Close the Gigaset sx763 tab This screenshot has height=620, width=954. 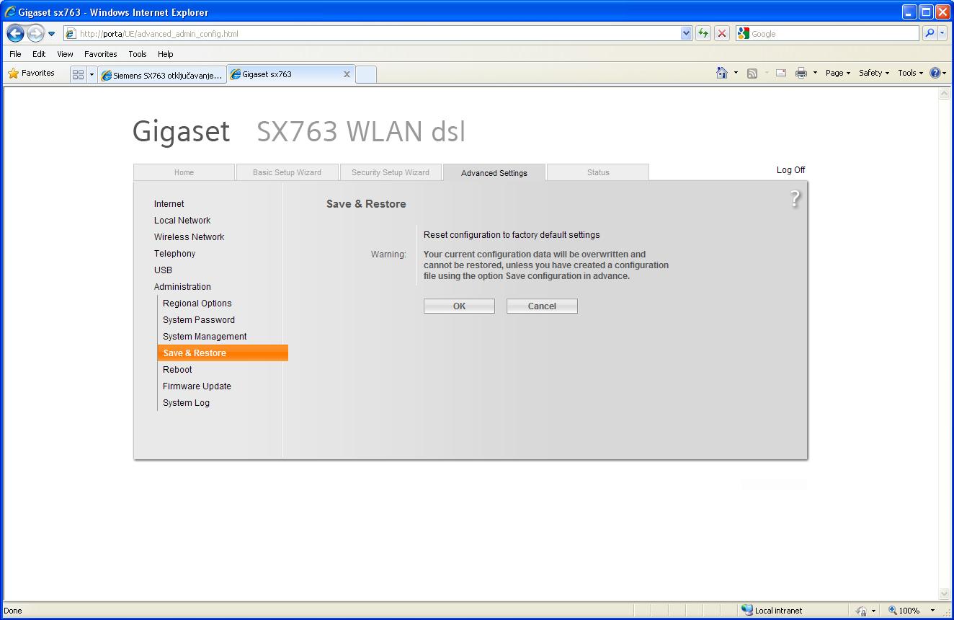click(x=347, y=74)
